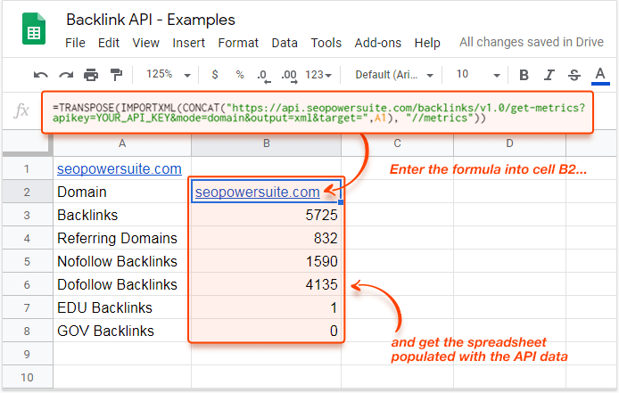Image resolution: width=619 pixels, height=393 pixels.
Task: Select row 9 header
Action: [x=27, y=354]
